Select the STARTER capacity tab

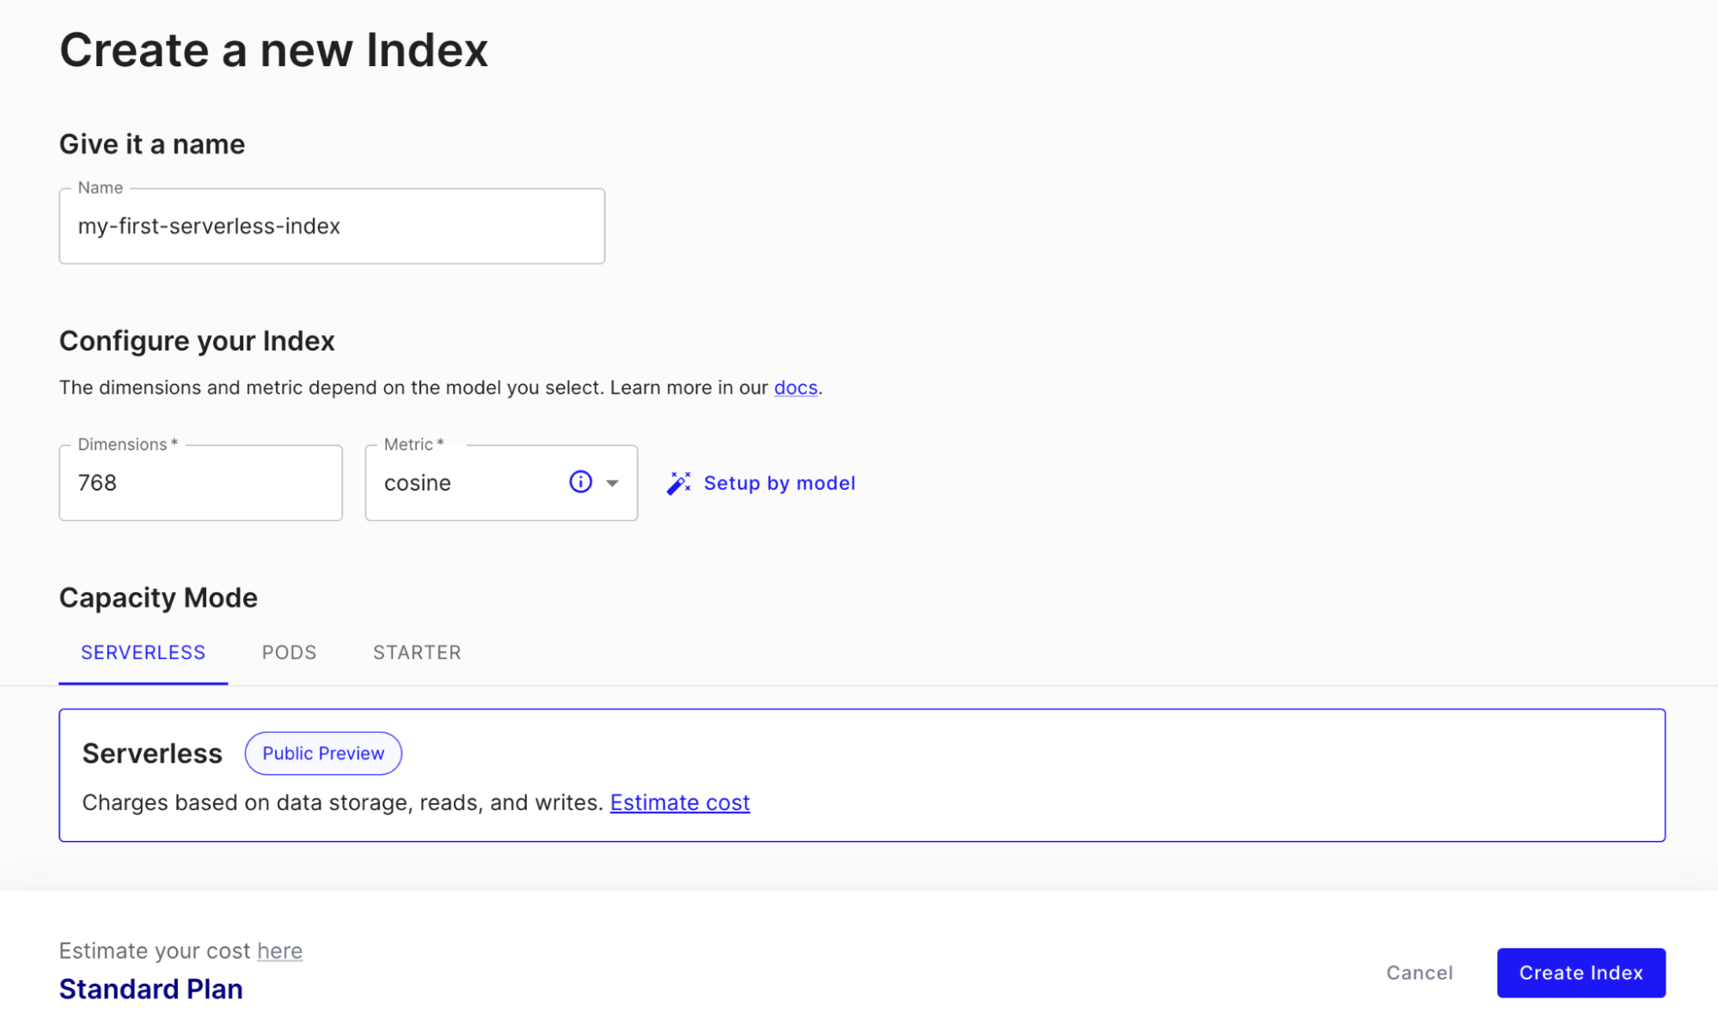[x=417, y=653]
